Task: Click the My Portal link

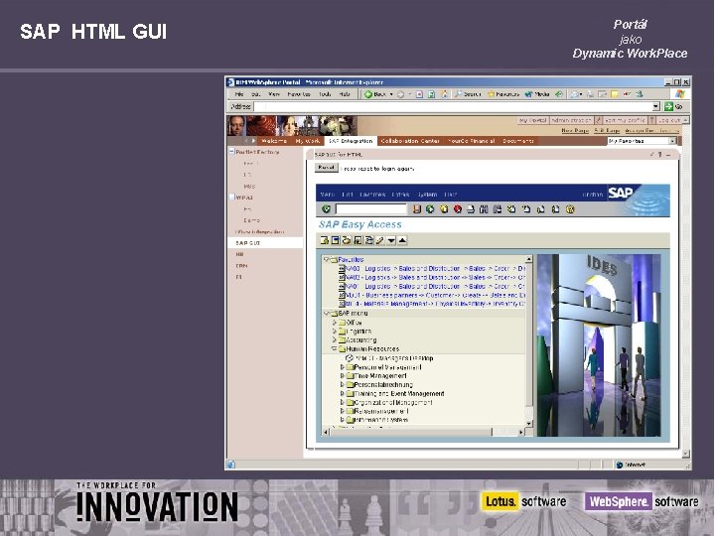Action: pyautogui.click(x=532, y=120)
